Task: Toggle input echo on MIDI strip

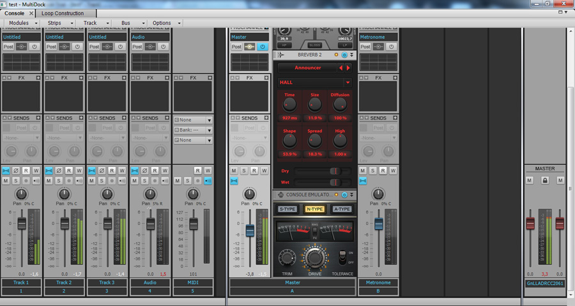Action: [208, 181]
